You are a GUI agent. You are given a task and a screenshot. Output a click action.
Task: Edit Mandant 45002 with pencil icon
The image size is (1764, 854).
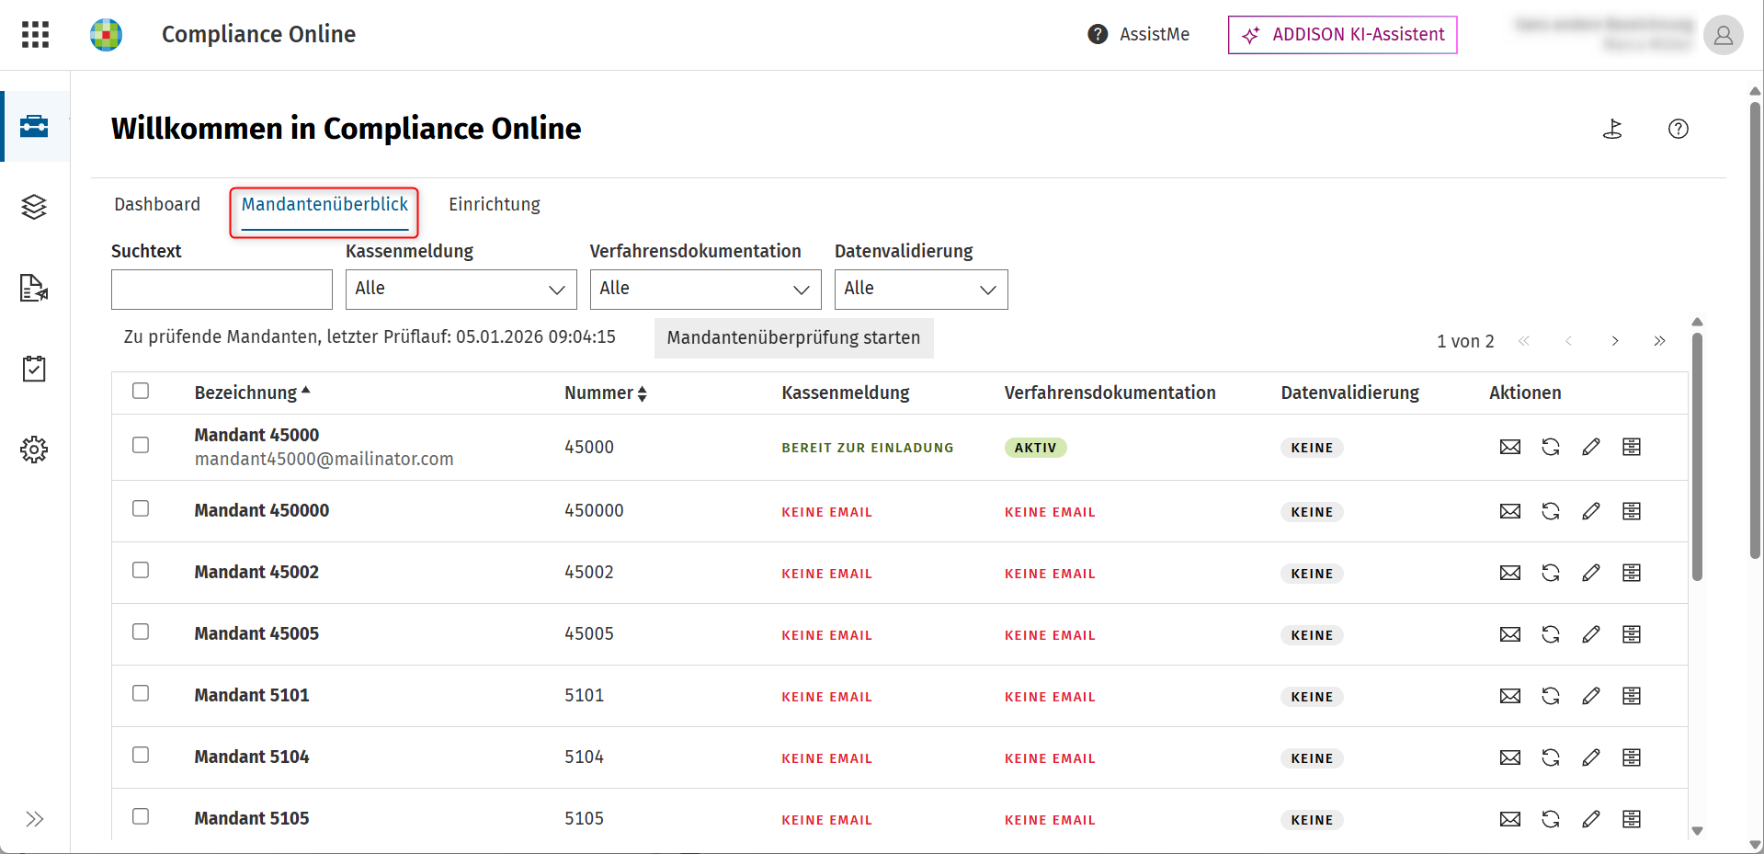pyautogui.click(x=1591, y=573)
